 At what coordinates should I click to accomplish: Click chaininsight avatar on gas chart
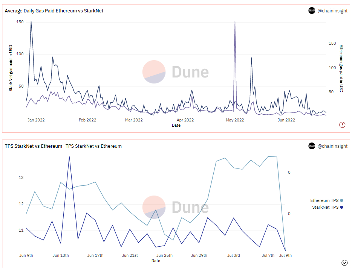[312, 11]
